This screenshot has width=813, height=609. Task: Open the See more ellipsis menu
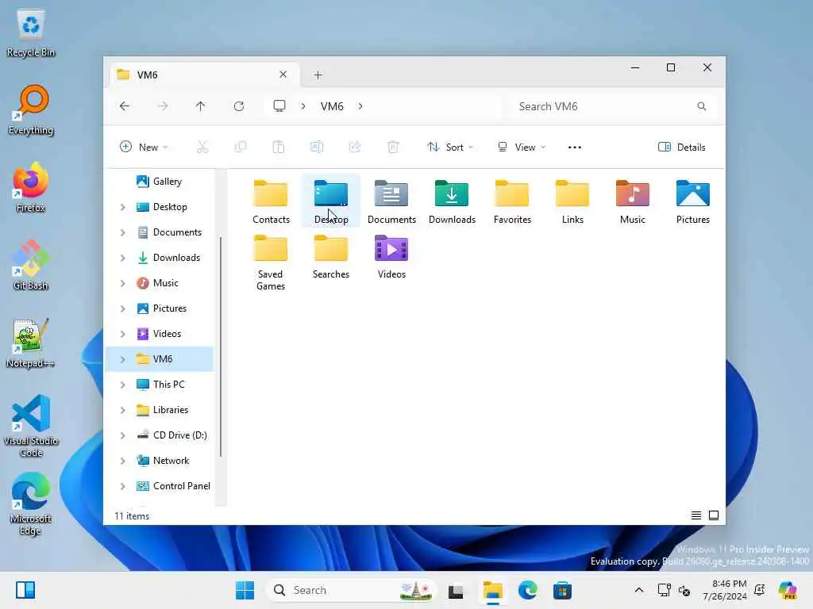tap(575, 147)
